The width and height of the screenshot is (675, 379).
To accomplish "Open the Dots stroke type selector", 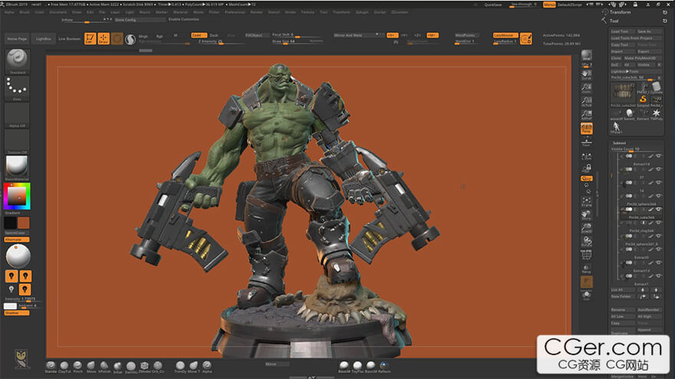I will pyautogui.click(x=17, y=89).
